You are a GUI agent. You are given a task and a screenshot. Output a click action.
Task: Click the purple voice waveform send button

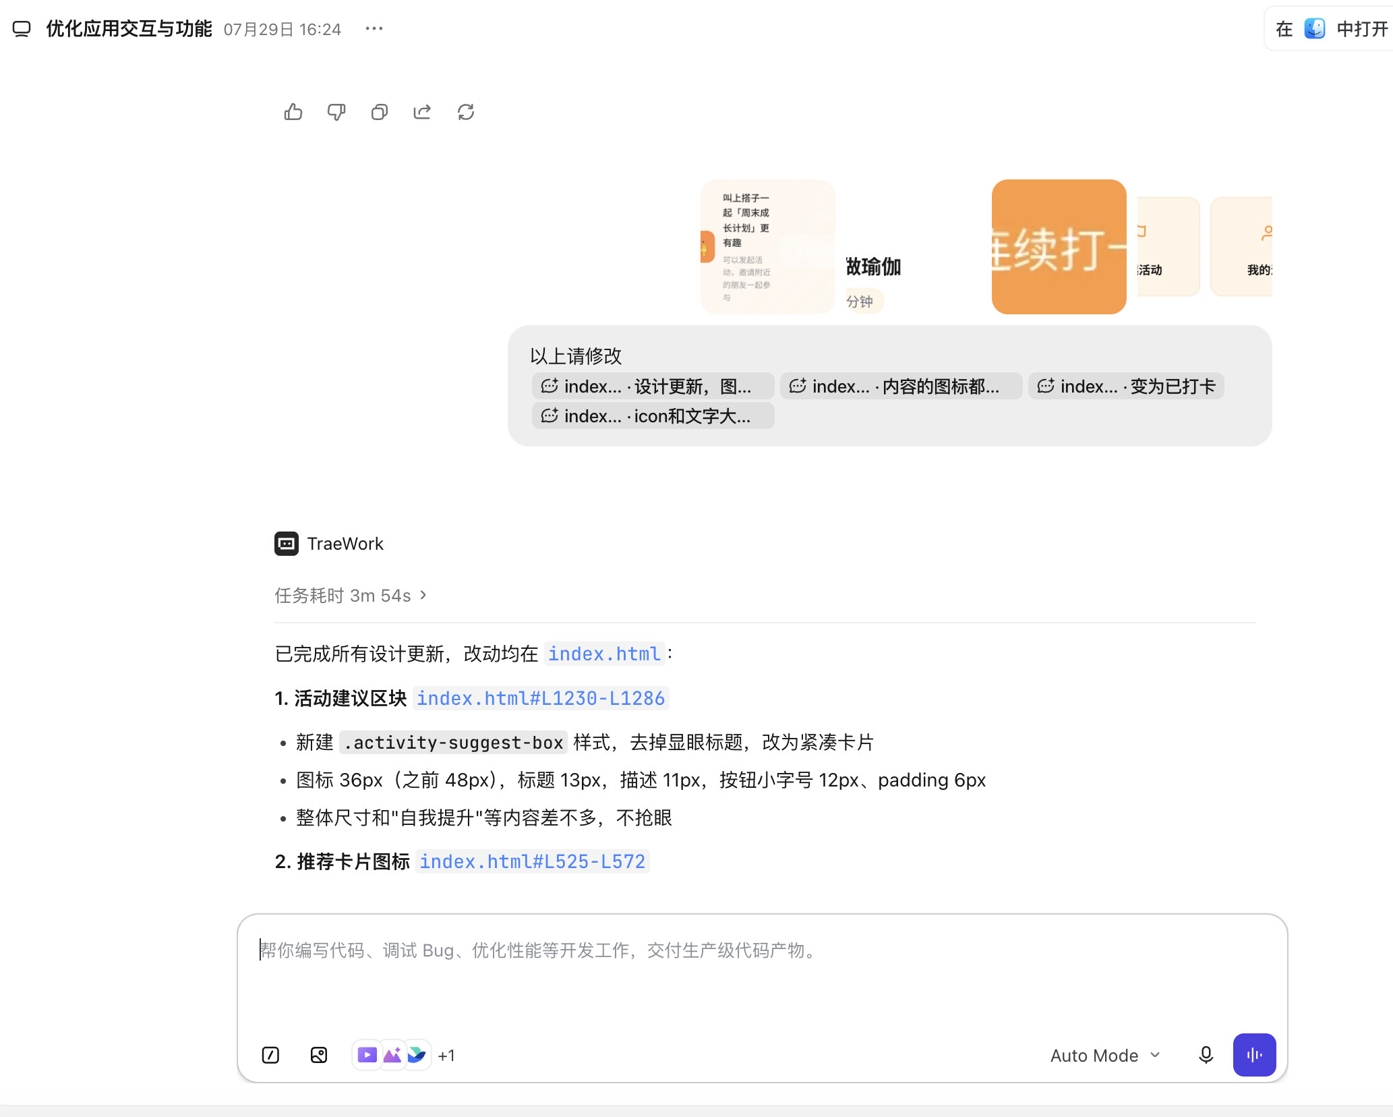pos(1254,1055)
